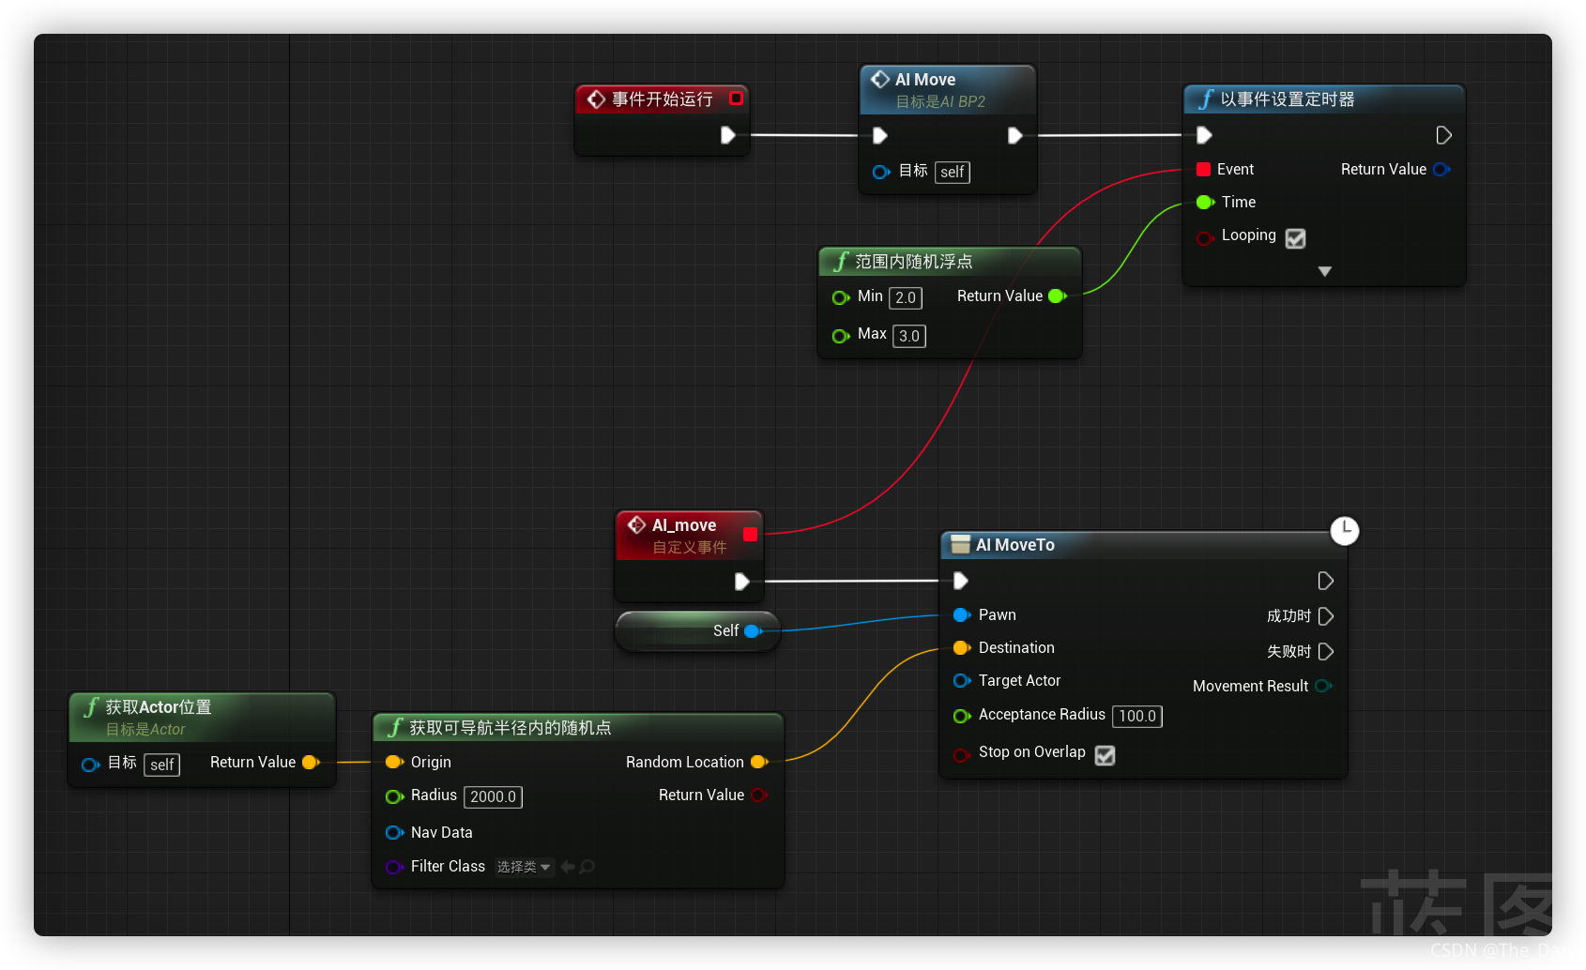Image resolution: width=1586 pixels, height=970 pixels.
Task: Click Radius value field 2000.0
Action: click(x=494, y=796)
